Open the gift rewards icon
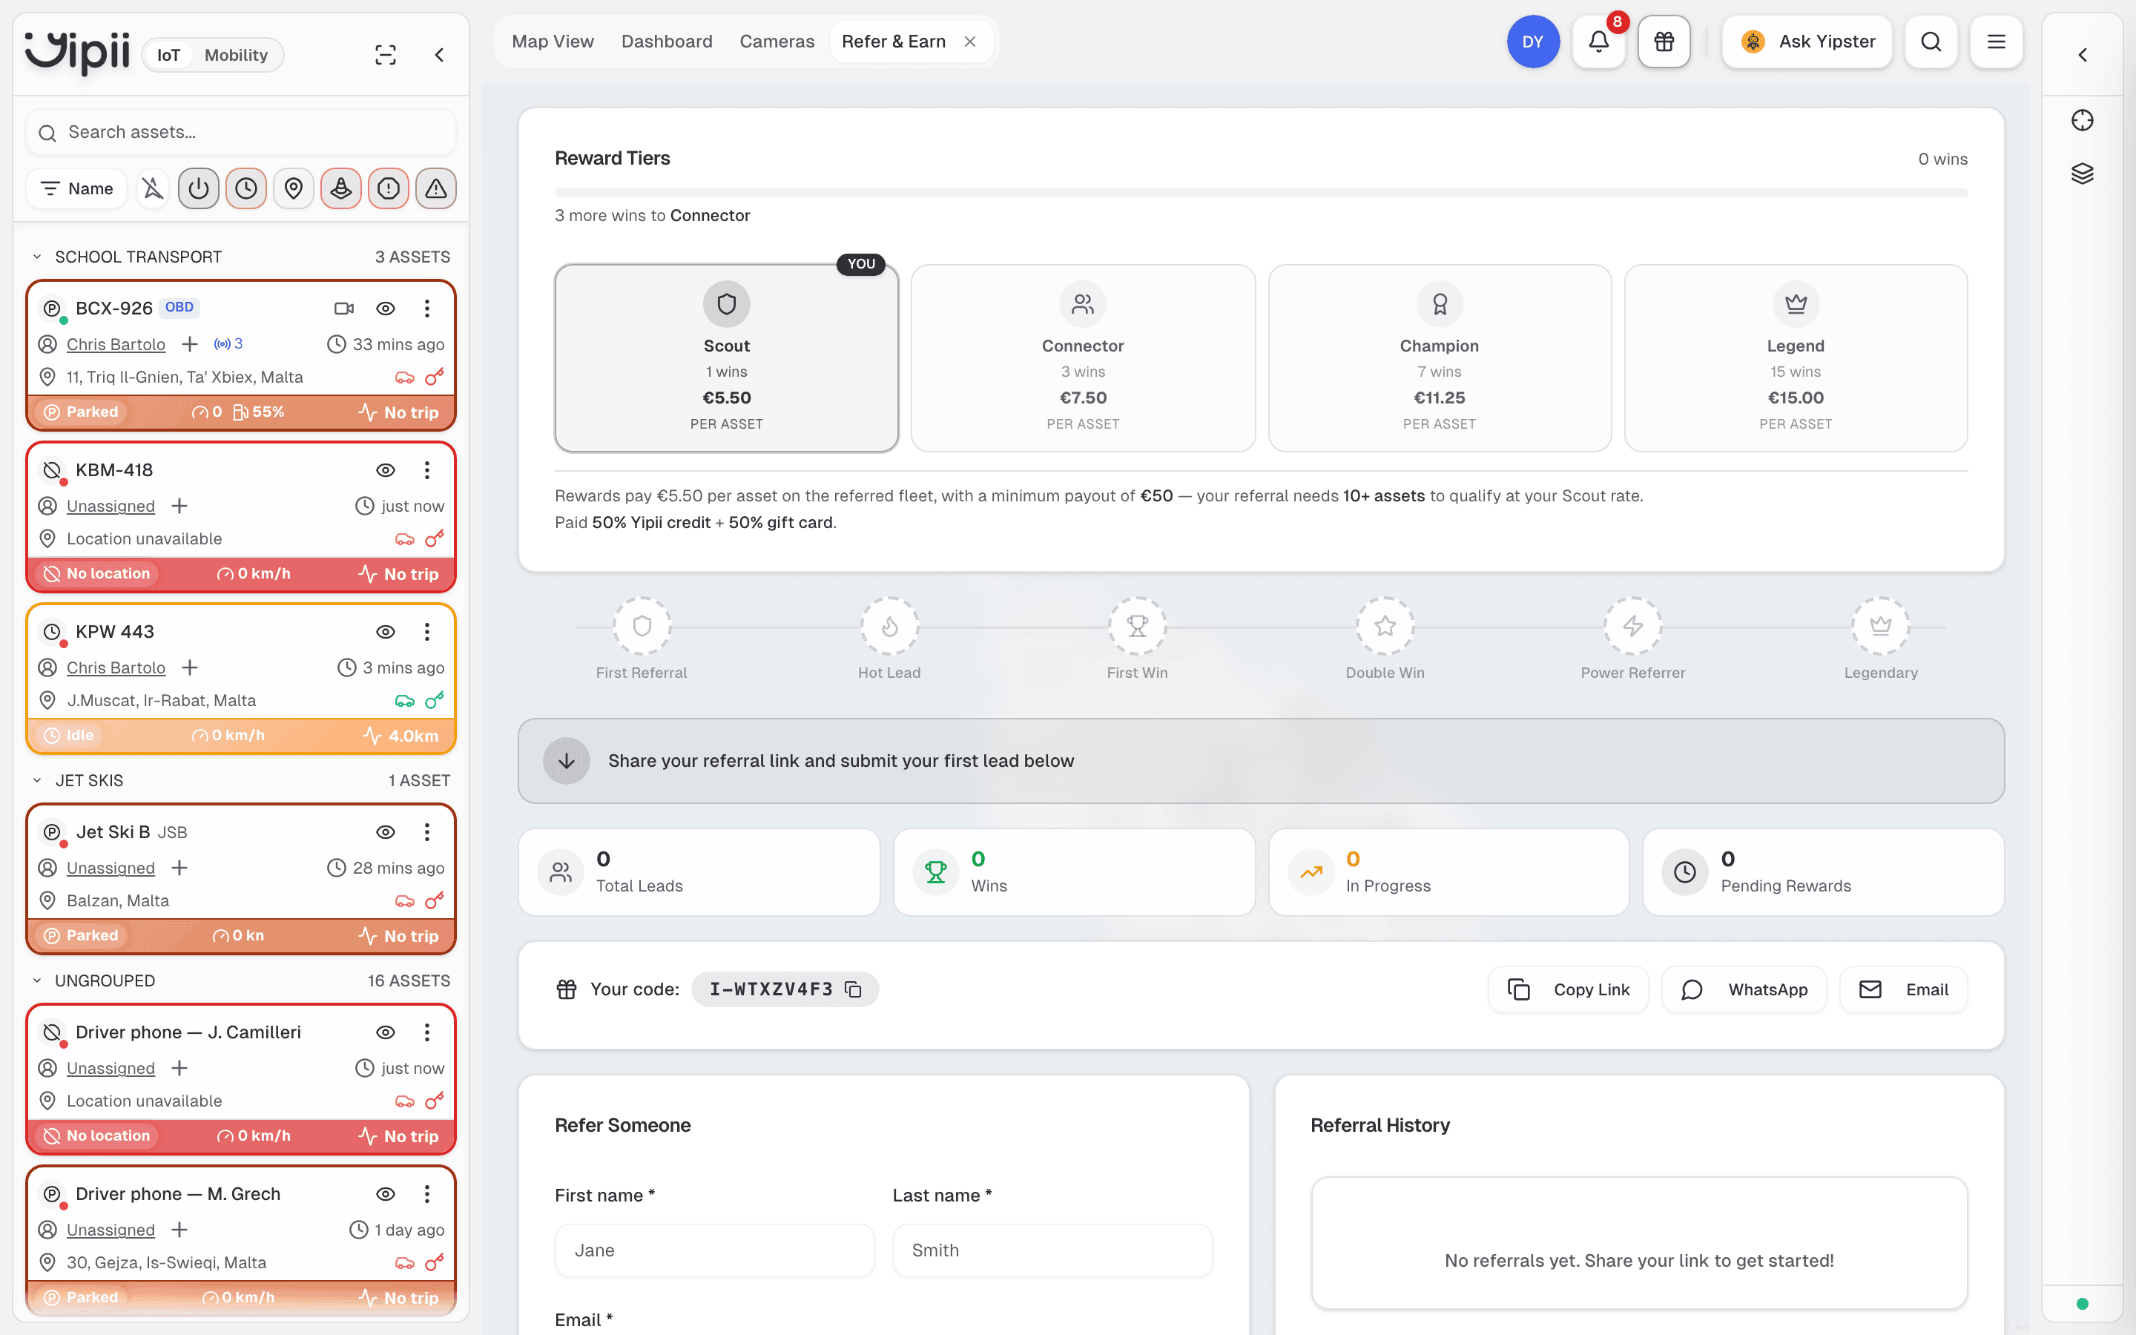 (x=1664, y=42)
